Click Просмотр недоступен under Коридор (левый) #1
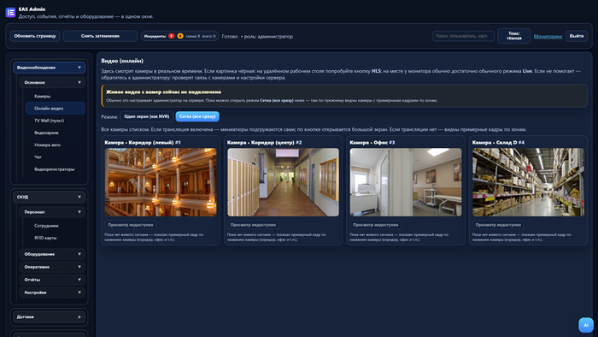This screenshot has width=598, height=337. click(x=131, y=225)
